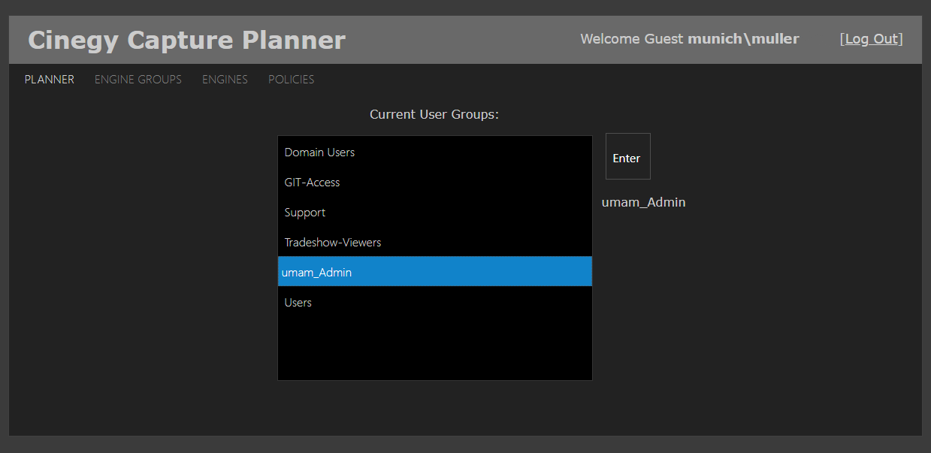The image size is (931, 453).
Task: Select the PLANNER tab
Action: tap(49, 79)
